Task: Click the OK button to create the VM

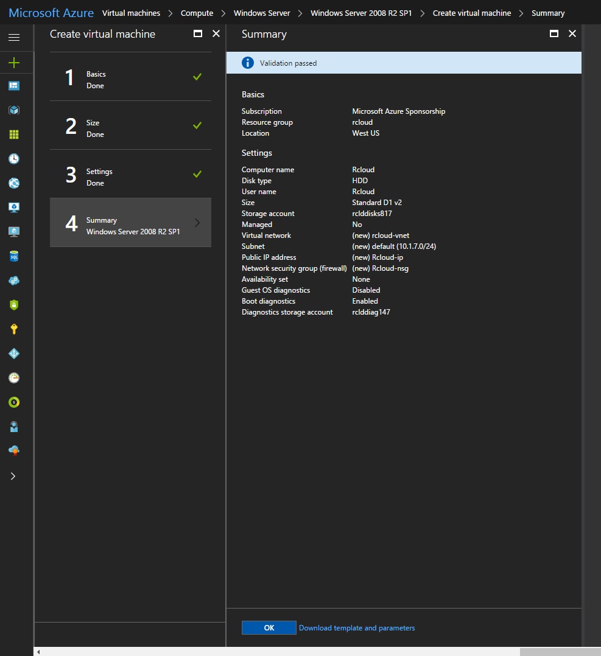Action: point(269,628)
